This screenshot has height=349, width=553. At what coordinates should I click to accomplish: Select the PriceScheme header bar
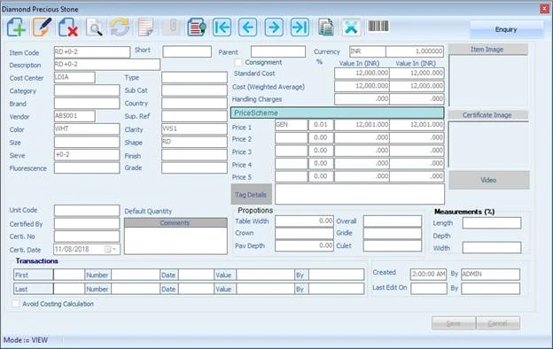tap(337, 112)
